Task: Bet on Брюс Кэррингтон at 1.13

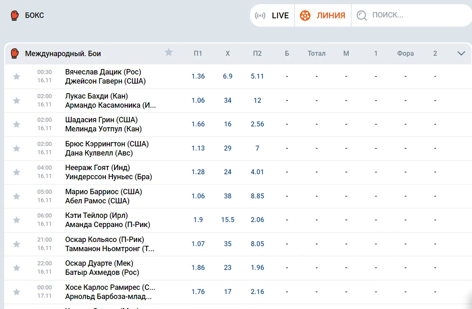Action: tap(198, 148)
